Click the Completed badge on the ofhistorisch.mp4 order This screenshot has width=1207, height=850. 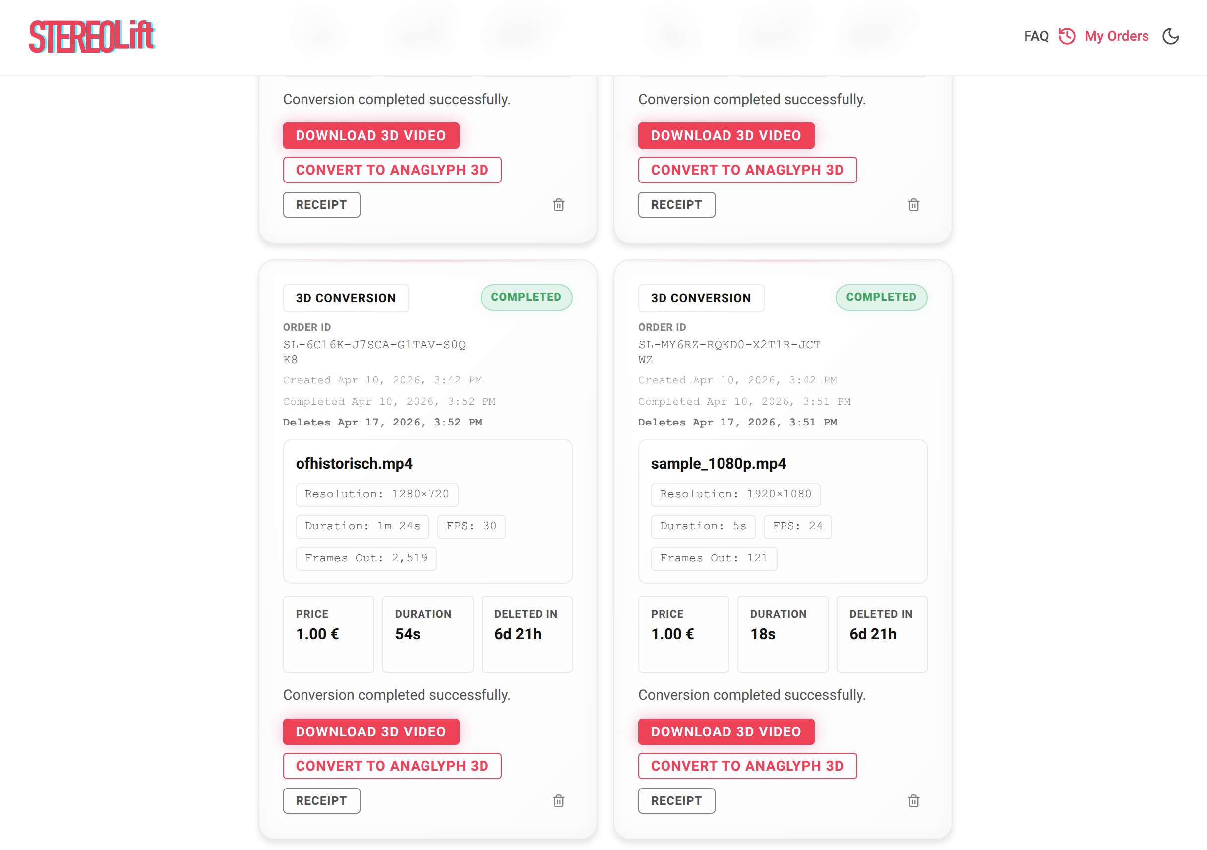[526, 297]
